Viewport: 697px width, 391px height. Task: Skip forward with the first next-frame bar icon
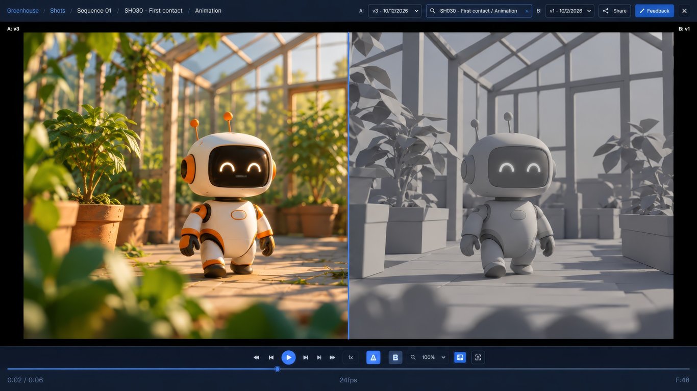pyautogui.click(x=306, y=357)
